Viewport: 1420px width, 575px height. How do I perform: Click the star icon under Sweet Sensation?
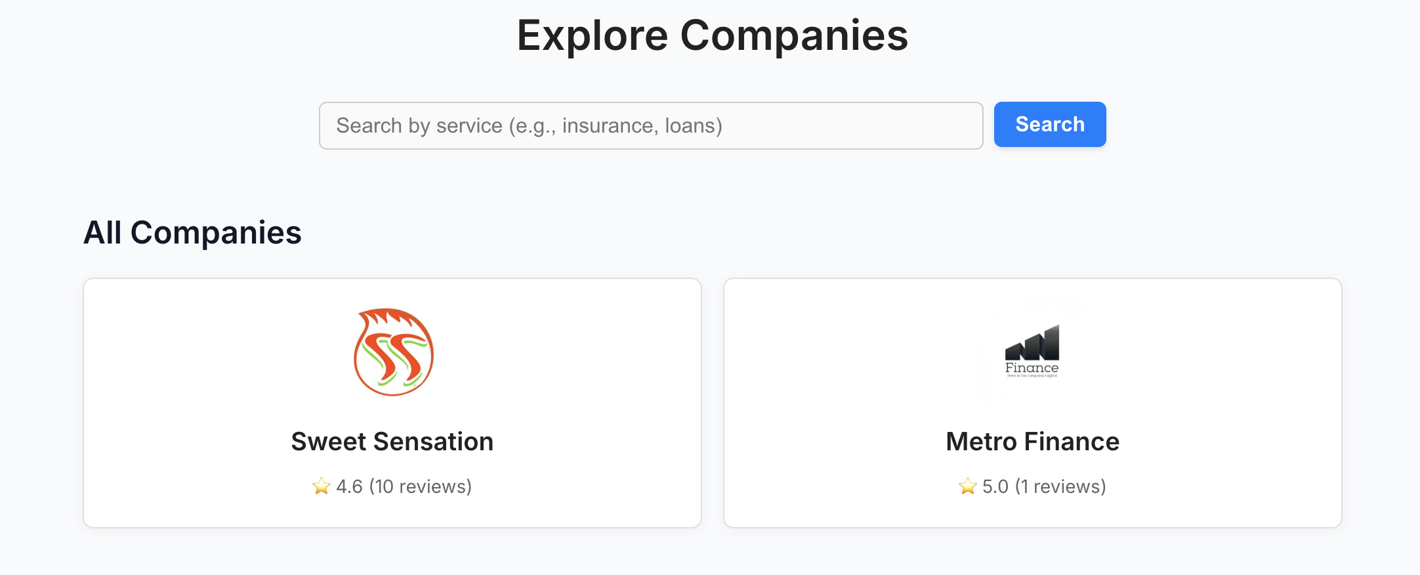tap(322, 486)
